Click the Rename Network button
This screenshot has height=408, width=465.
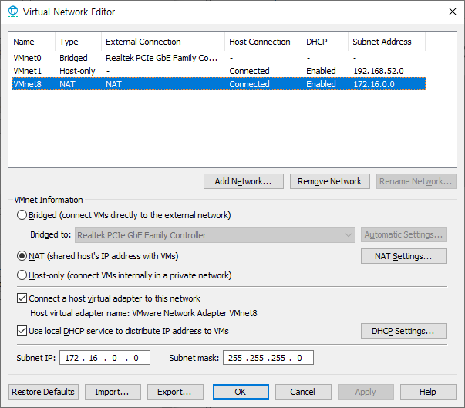[x=416, y=181]
